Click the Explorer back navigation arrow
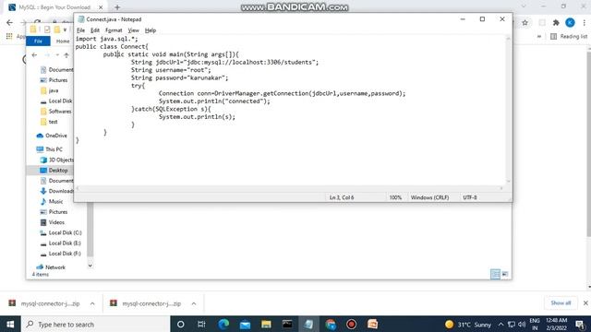 point(34,55)
